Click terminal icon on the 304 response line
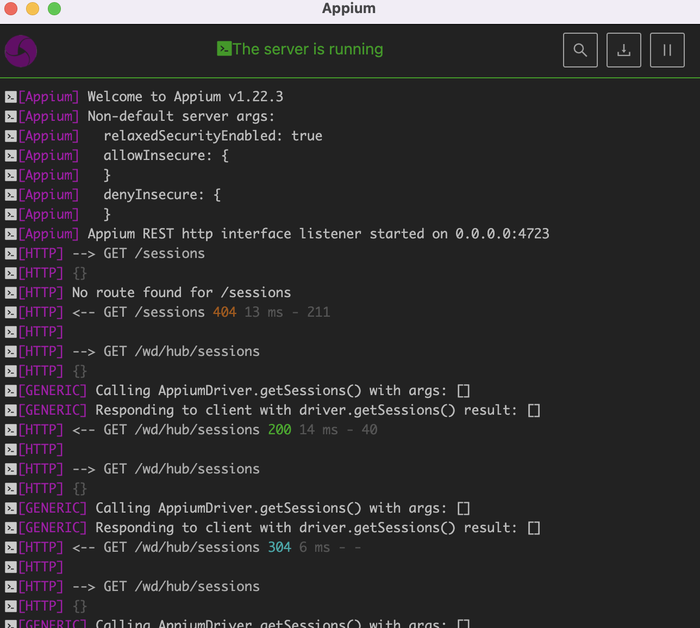Image resolution: width=700 pixels, height=628 pixels. point(11,548)
